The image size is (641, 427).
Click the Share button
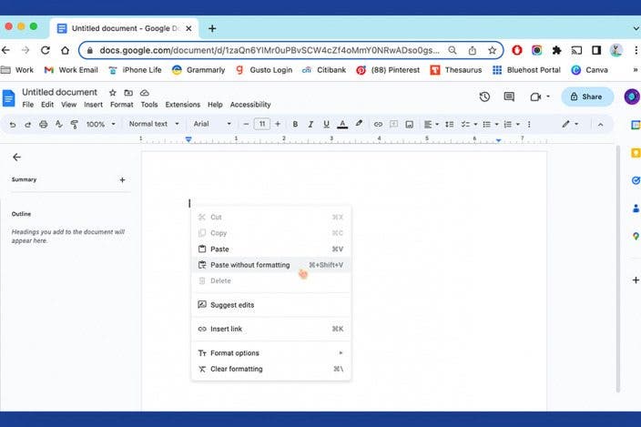click(x=586, y=97)
